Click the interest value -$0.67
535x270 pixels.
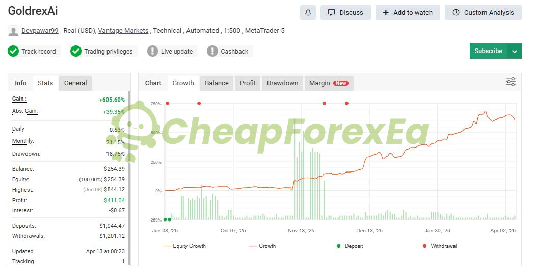click(x=117, y=210)
